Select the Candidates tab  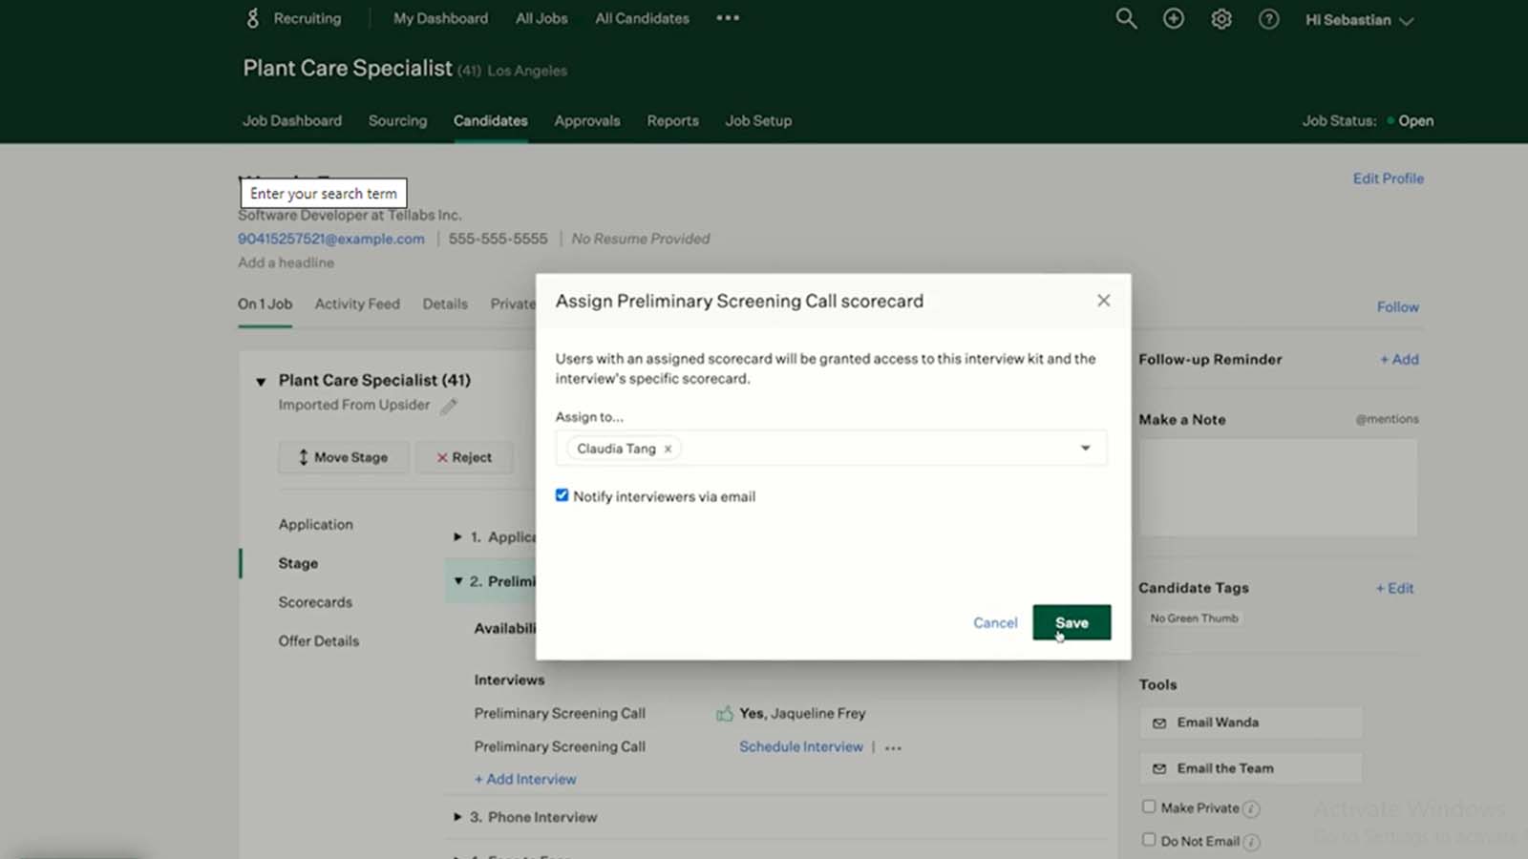point(491,121)
